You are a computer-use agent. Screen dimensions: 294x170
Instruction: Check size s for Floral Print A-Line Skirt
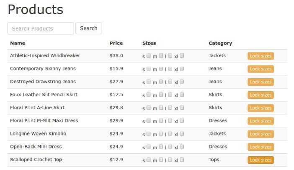click(149, 107)
